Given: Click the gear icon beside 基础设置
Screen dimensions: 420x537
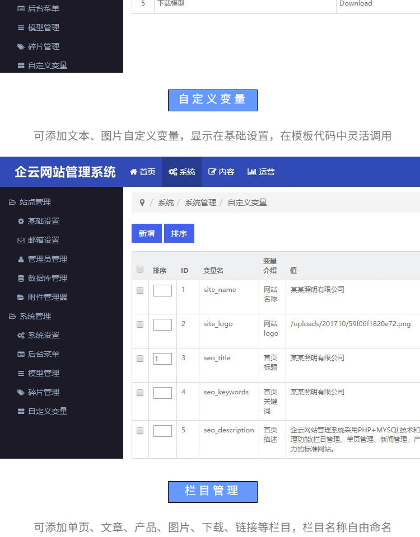Looking at the screenshot, I should point(21,221).
